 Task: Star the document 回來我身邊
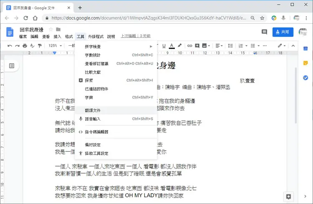point(50,30)
